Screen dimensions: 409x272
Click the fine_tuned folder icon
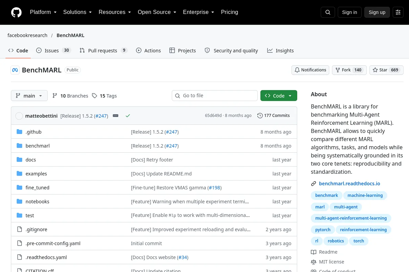click(x=19, y=188)
